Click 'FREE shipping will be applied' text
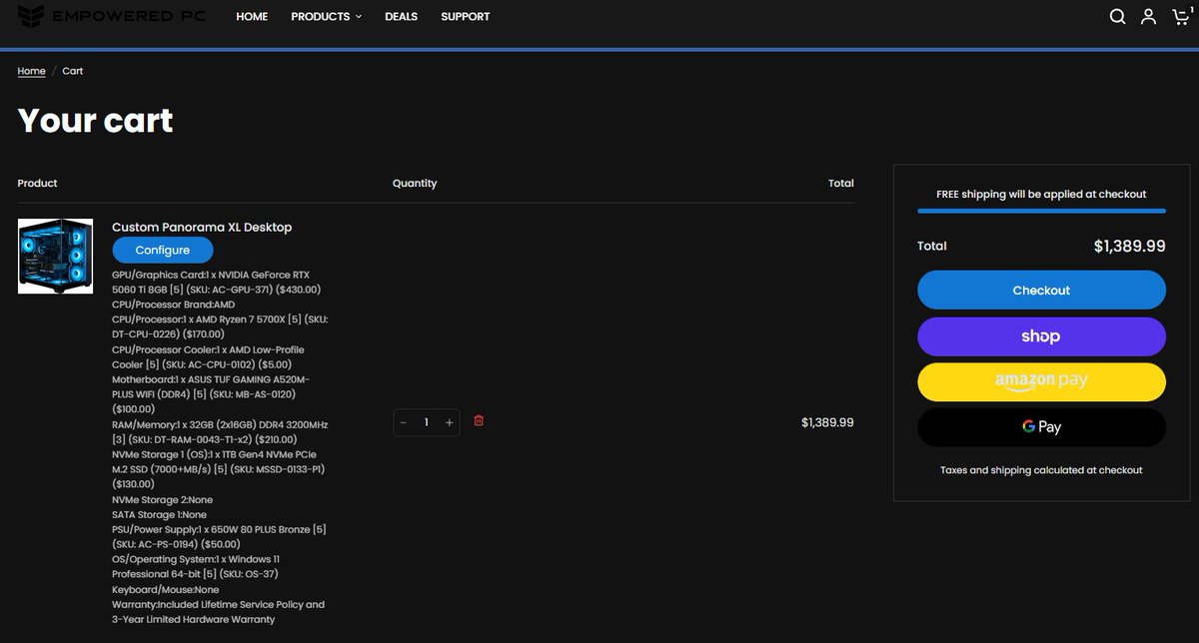 click(1041, 194)
